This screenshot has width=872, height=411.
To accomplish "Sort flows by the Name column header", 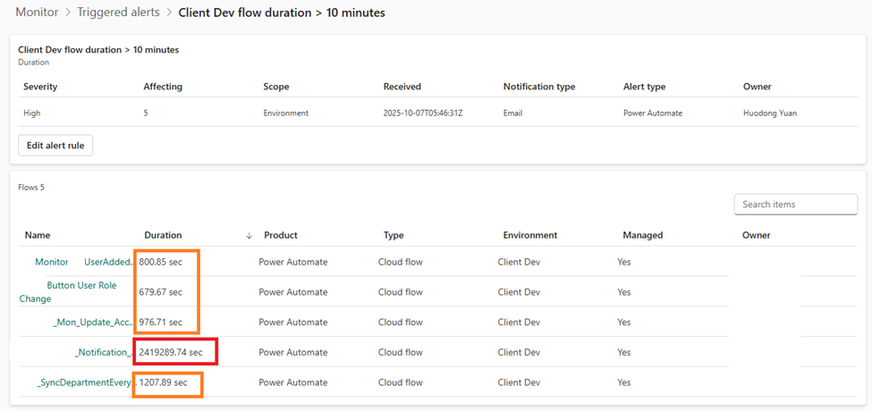I will (x=38, y=236).
